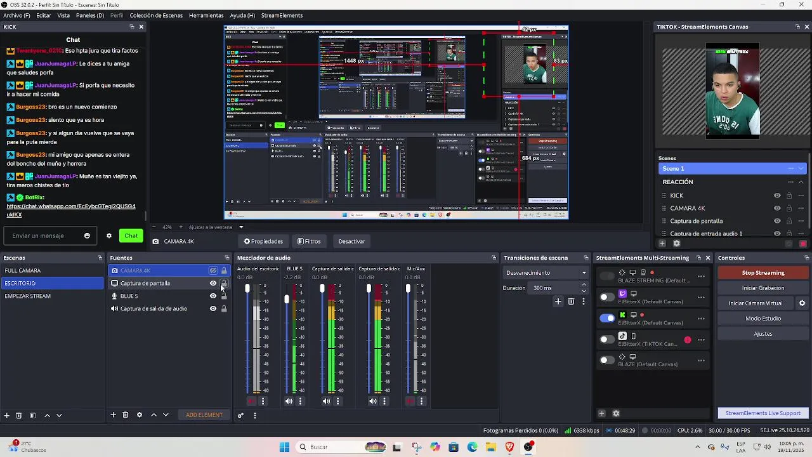Open more options for the Twitch ElBitterX output
This screenshot has width=812, height=457.
click(x=701, y=297)
